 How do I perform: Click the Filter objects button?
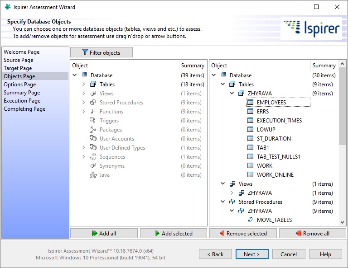click(x=101, y=52)
